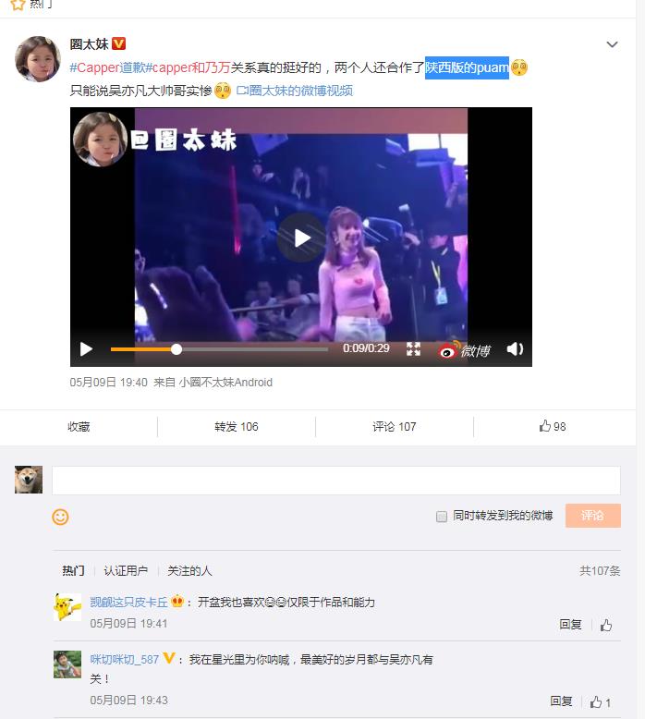Like the comment posted at 19:41

pos(606,625)
